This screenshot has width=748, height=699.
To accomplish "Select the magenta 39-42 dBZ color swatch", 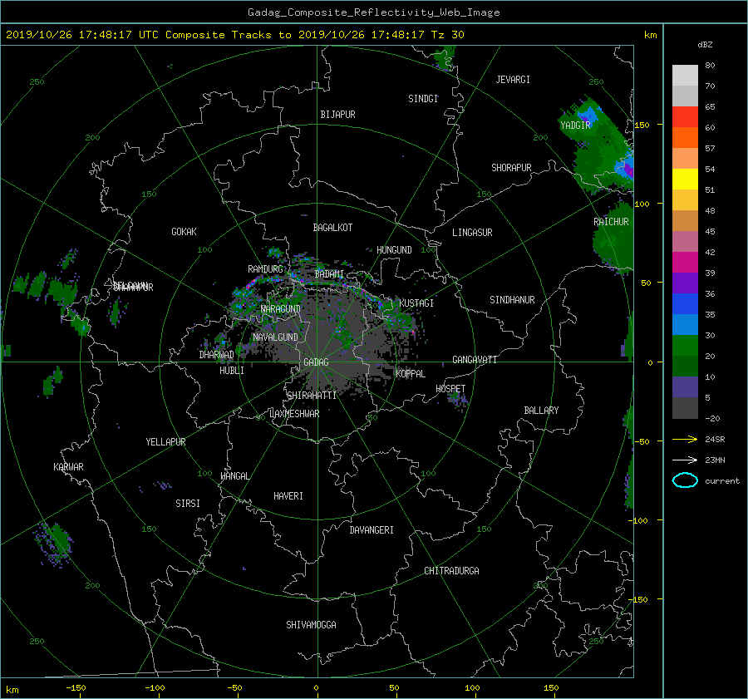I will tap(685, 262).
